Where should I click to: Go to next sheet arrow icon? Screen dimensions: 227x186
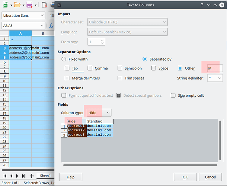(x=17, y=176)
